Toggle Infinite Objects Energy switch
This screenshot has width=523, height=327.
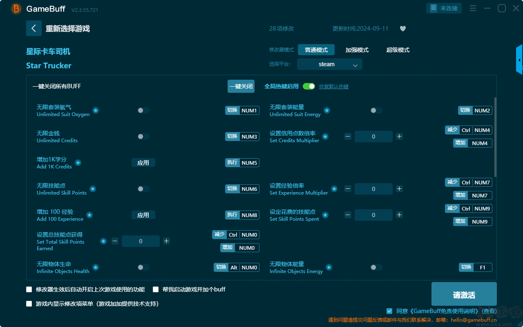point(376,267)
